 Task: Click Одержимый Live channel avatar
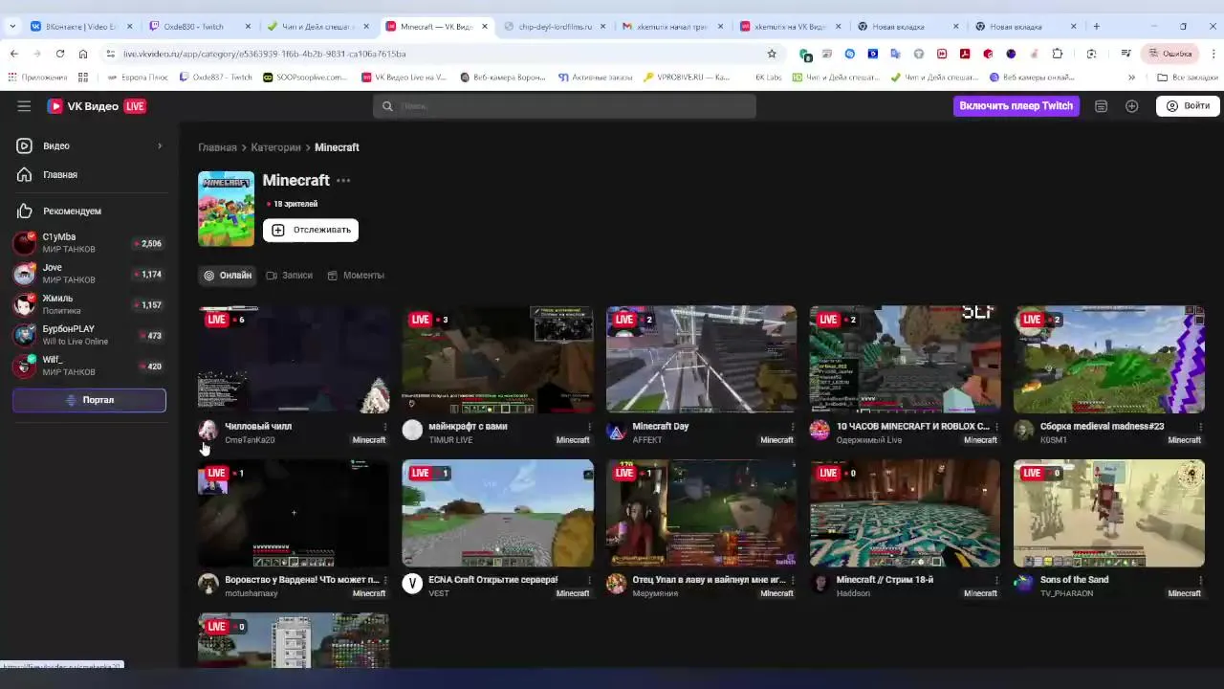[820, 431]
